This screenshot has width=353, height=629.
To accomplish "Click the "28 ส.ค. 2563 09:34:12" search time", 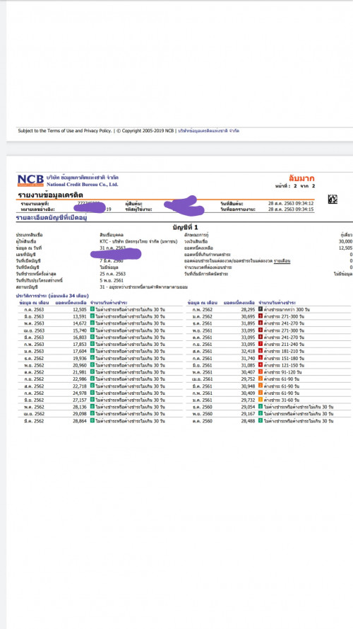I will coord(291,204).
